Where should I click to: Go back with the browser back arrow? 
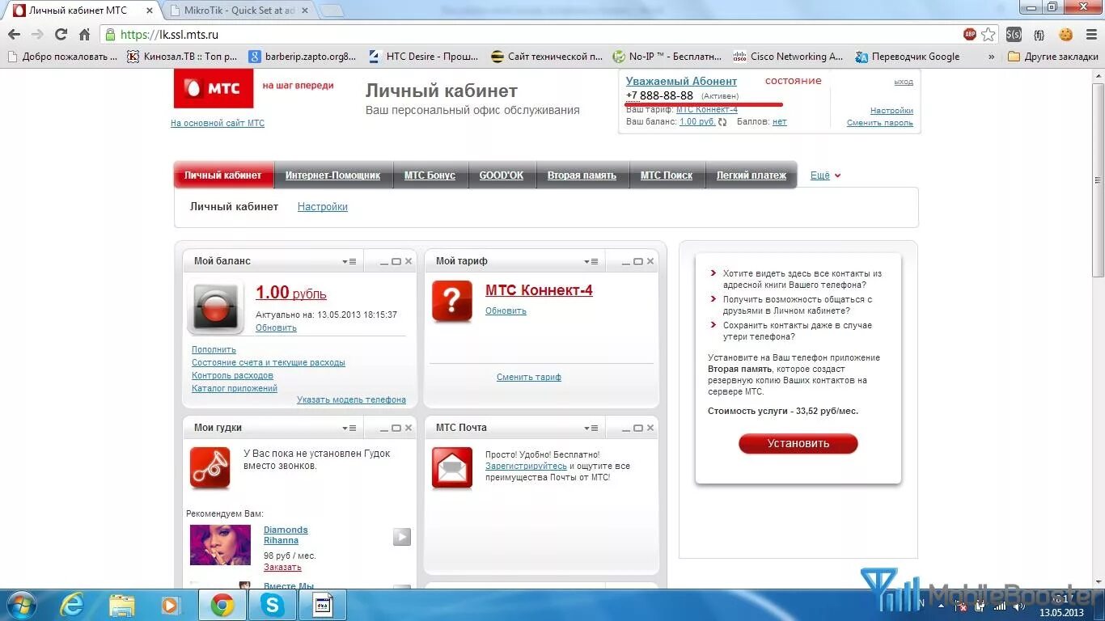14,35
